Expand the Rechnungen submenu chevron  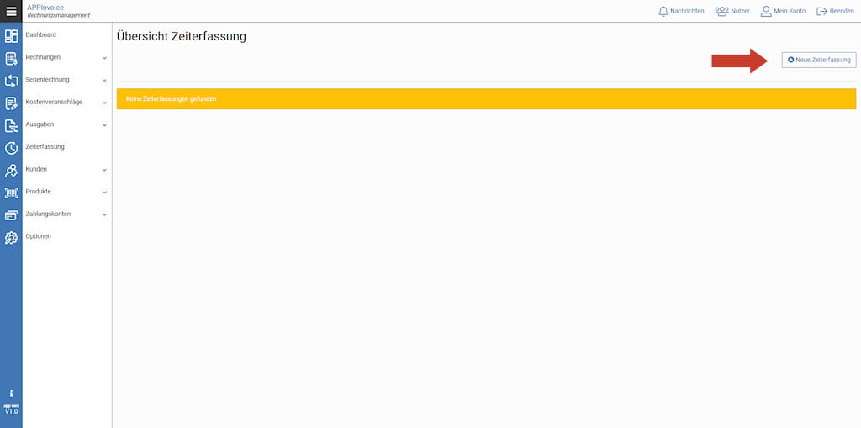104,58
